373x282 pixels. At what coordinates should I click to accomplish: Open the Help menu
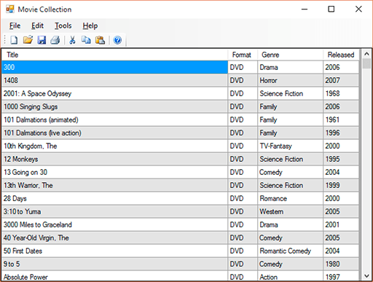coord(90,26)
